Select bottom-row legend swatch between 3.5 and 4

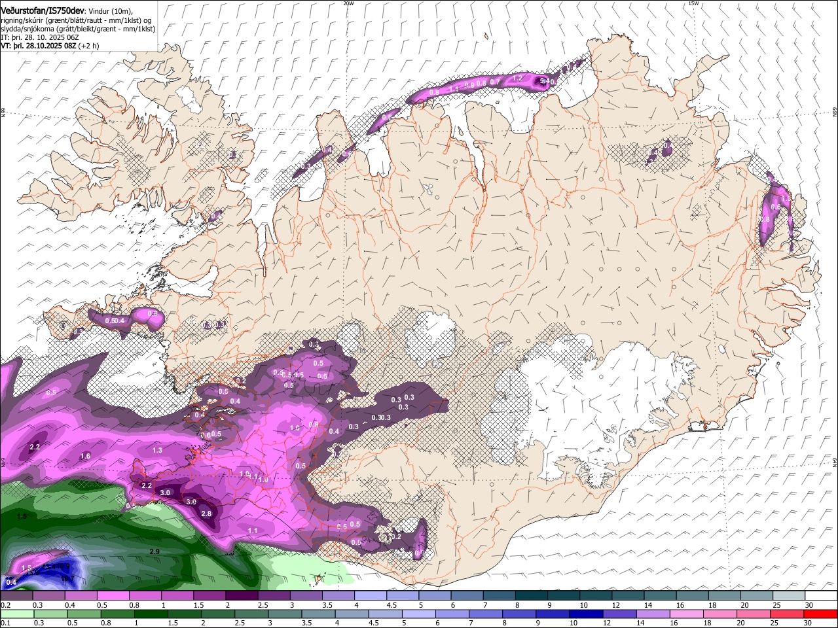click(319, 614)
